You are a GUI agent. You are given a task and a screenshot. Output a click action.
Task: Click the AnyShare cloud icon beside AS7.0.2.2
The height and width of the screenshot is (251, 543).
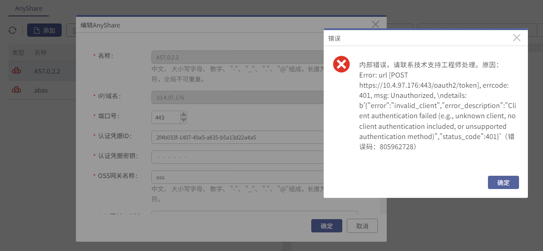pos(16,71)
